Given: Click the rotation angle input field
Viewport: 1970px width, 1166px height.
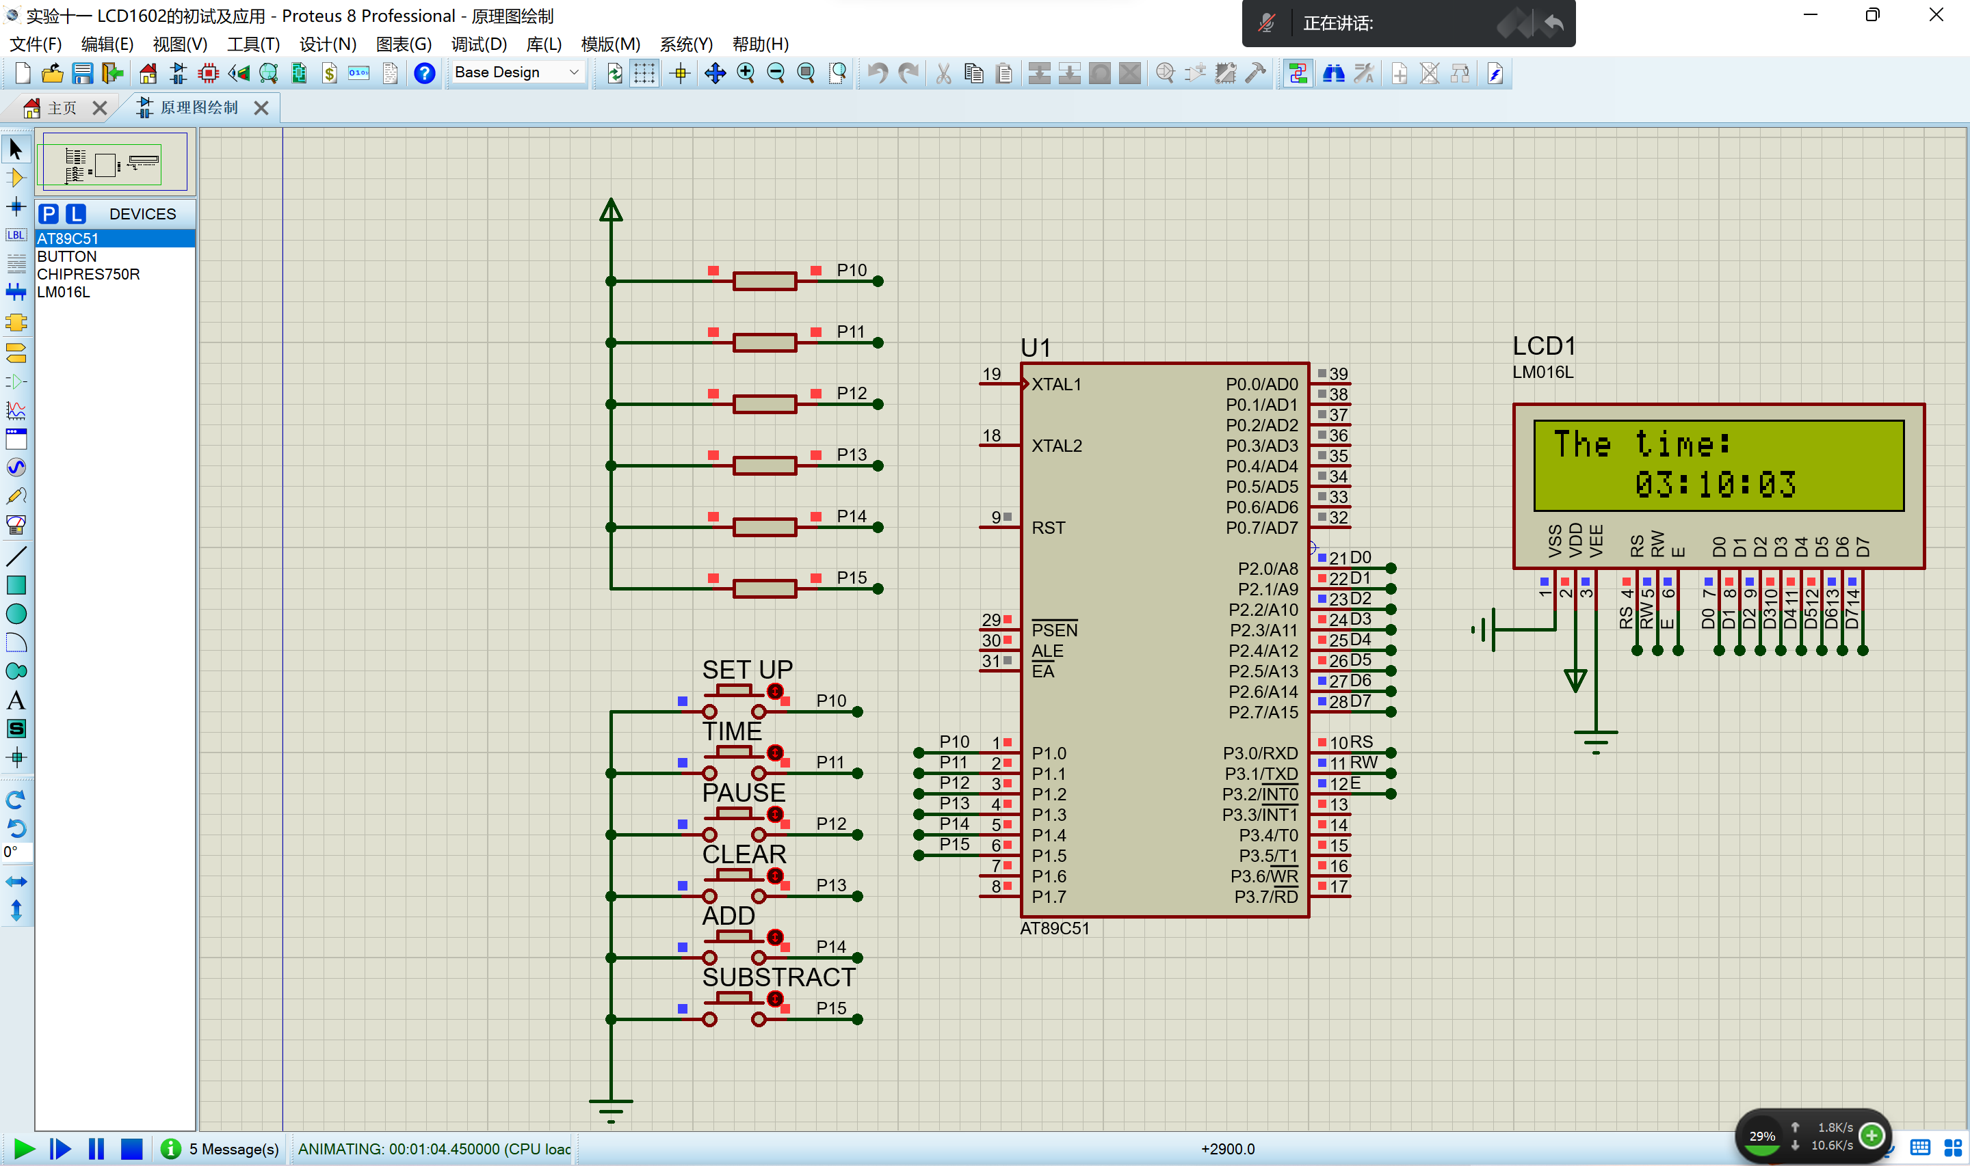Looking at the screenshot, I should pyautogui.click(x=16, y=852).
